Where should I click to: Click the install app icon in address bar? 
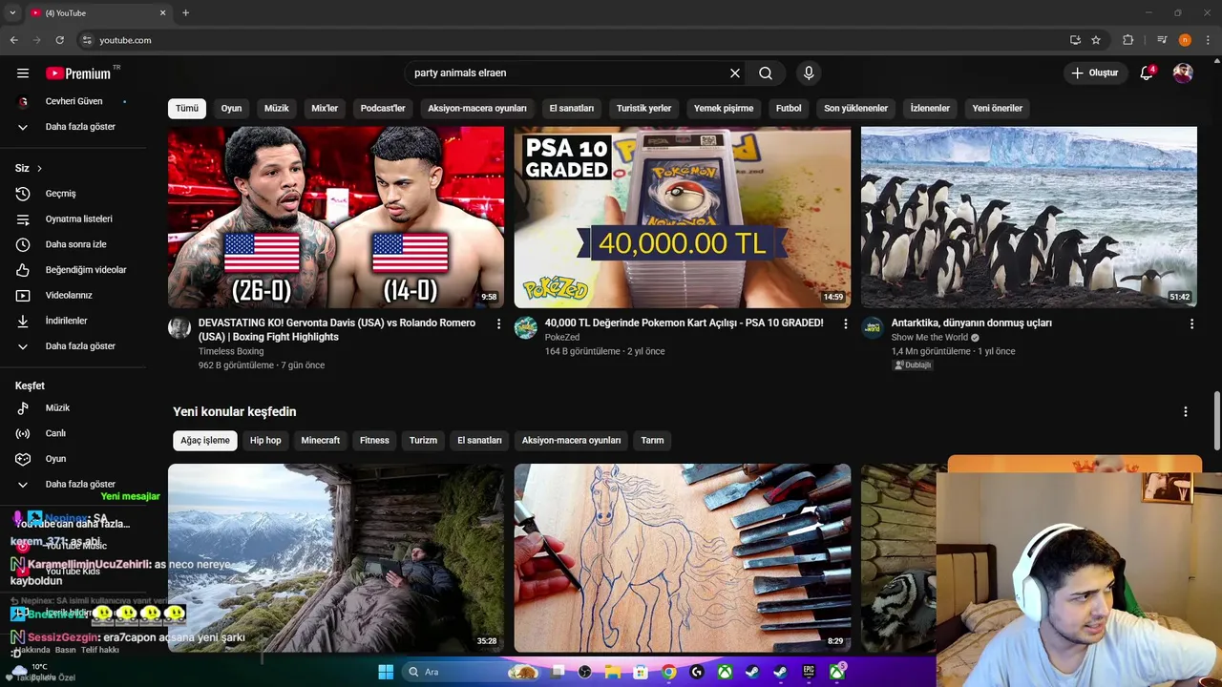(1075, 40)
